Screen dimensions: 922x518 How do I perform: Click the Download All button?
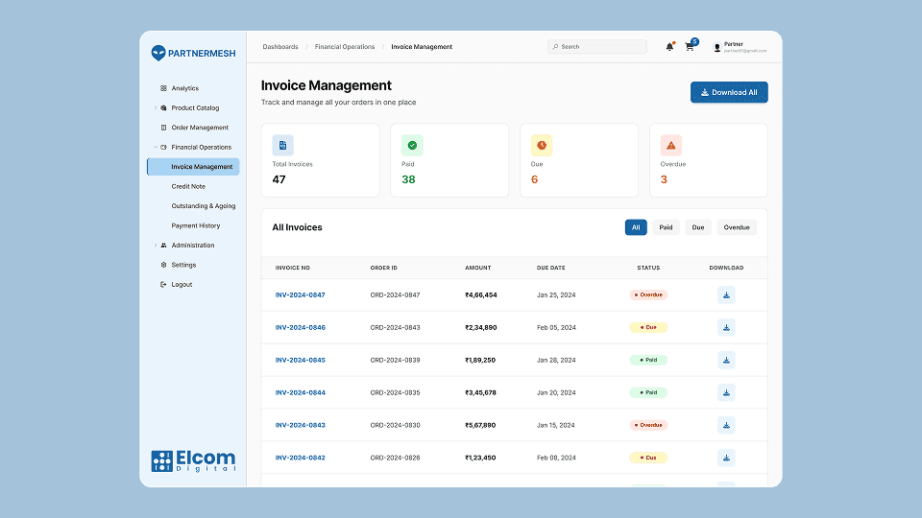(729, 92)
